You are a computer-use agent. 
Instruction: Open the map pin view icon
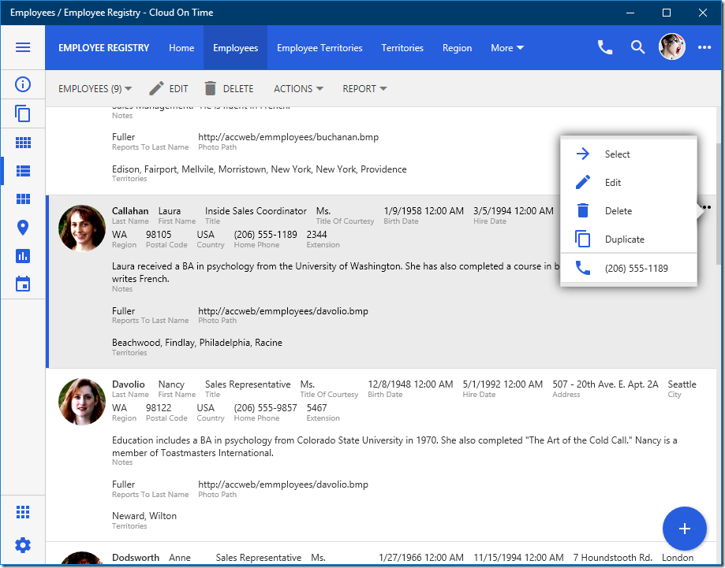(x=23, y=227)
